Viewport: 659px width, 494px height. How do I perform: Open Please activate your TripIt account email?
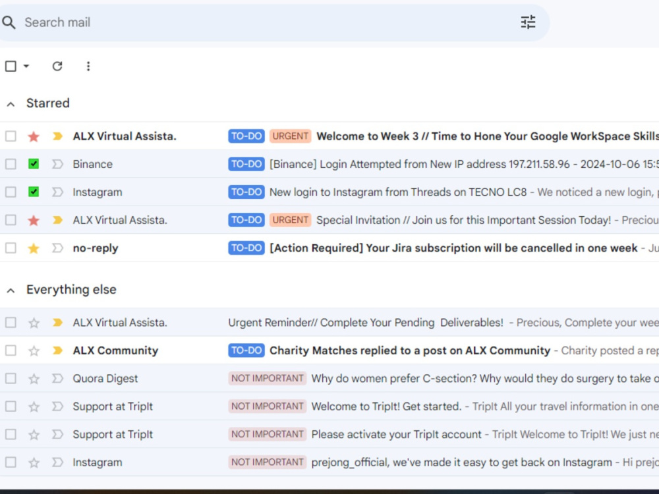coord(396,434)
